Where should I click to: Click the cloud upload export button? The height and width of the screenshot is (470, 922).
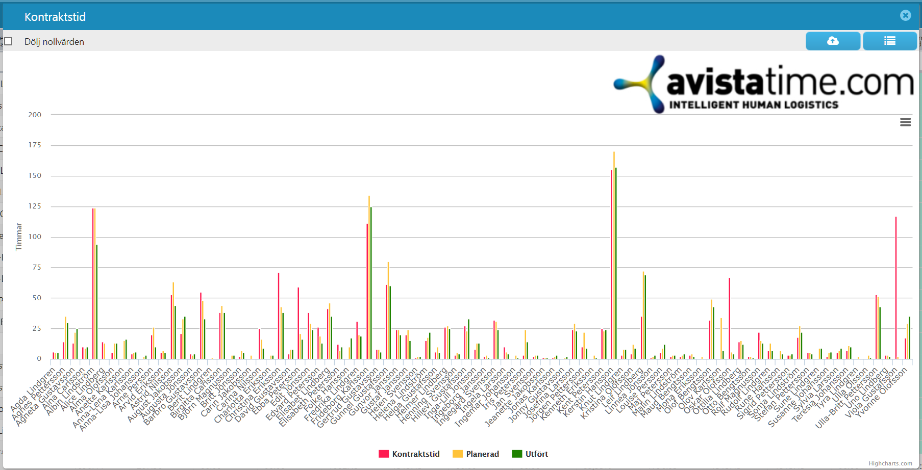(833, 41)
